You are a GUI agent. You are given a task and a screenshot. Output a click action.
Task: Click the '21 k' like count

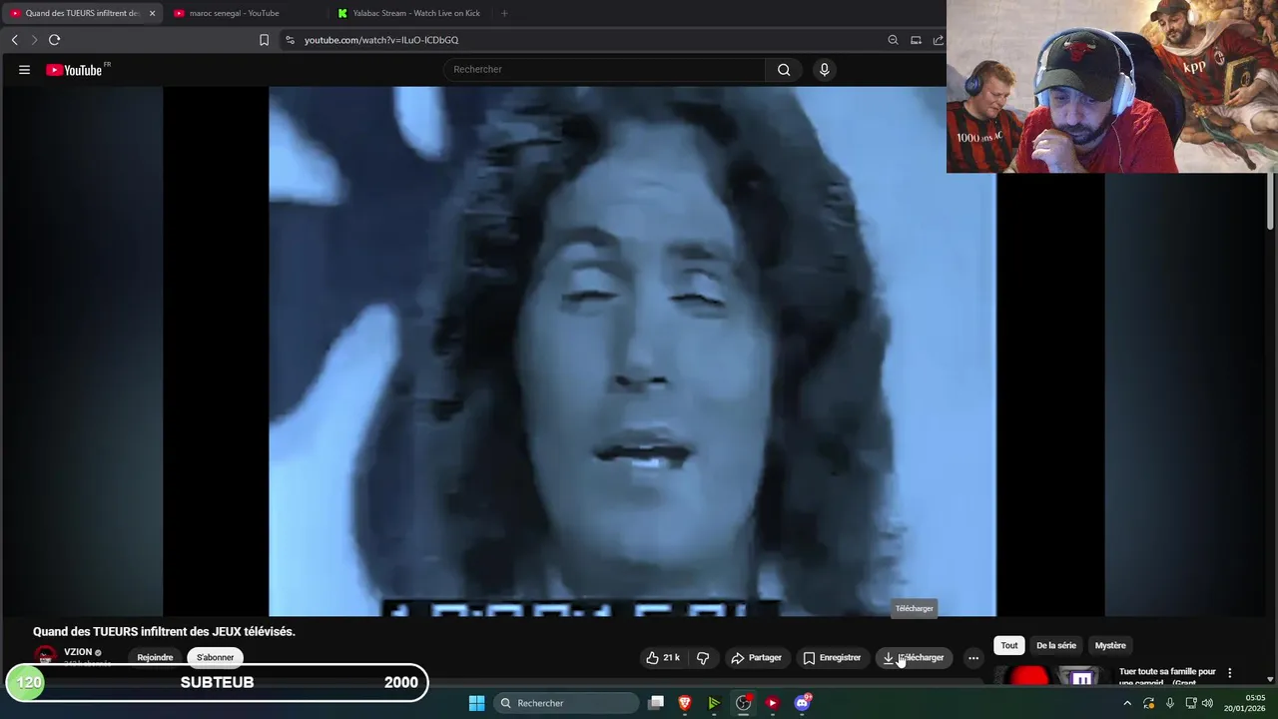[672, 657]
